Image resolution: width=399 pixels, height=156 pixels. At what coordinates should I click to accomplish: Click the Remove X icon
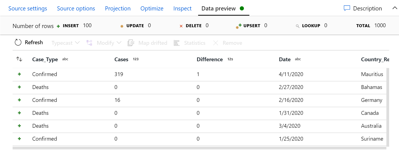coord(216,43)
